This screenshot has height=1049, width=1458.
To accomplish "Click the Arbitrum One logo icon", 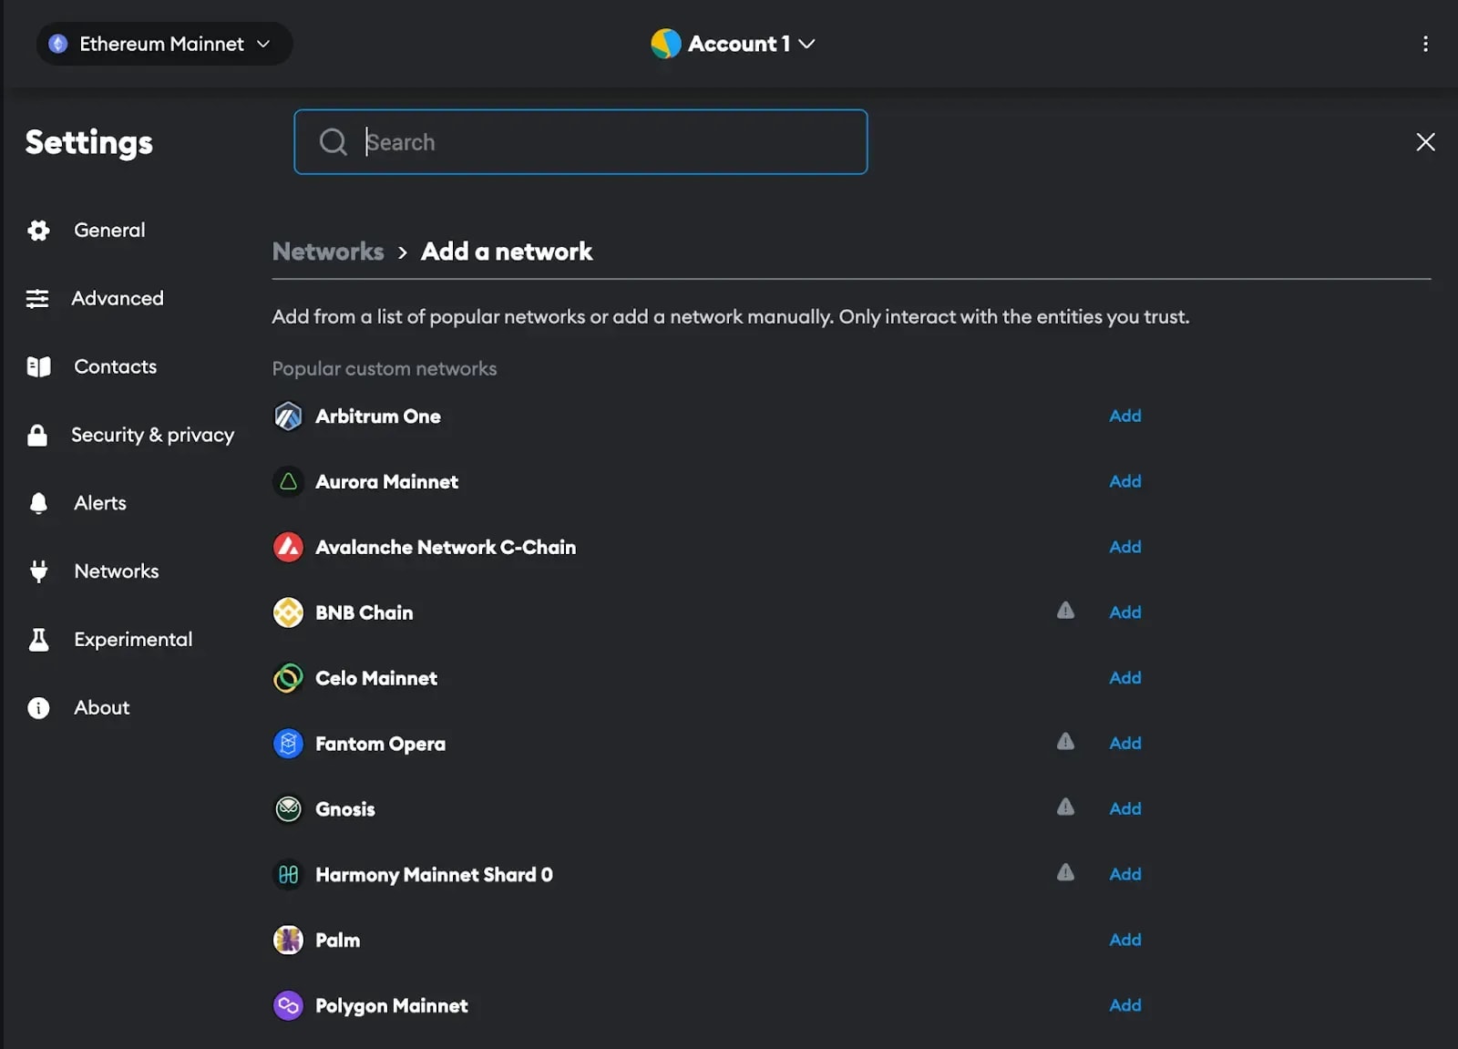I will pos(288,417).
